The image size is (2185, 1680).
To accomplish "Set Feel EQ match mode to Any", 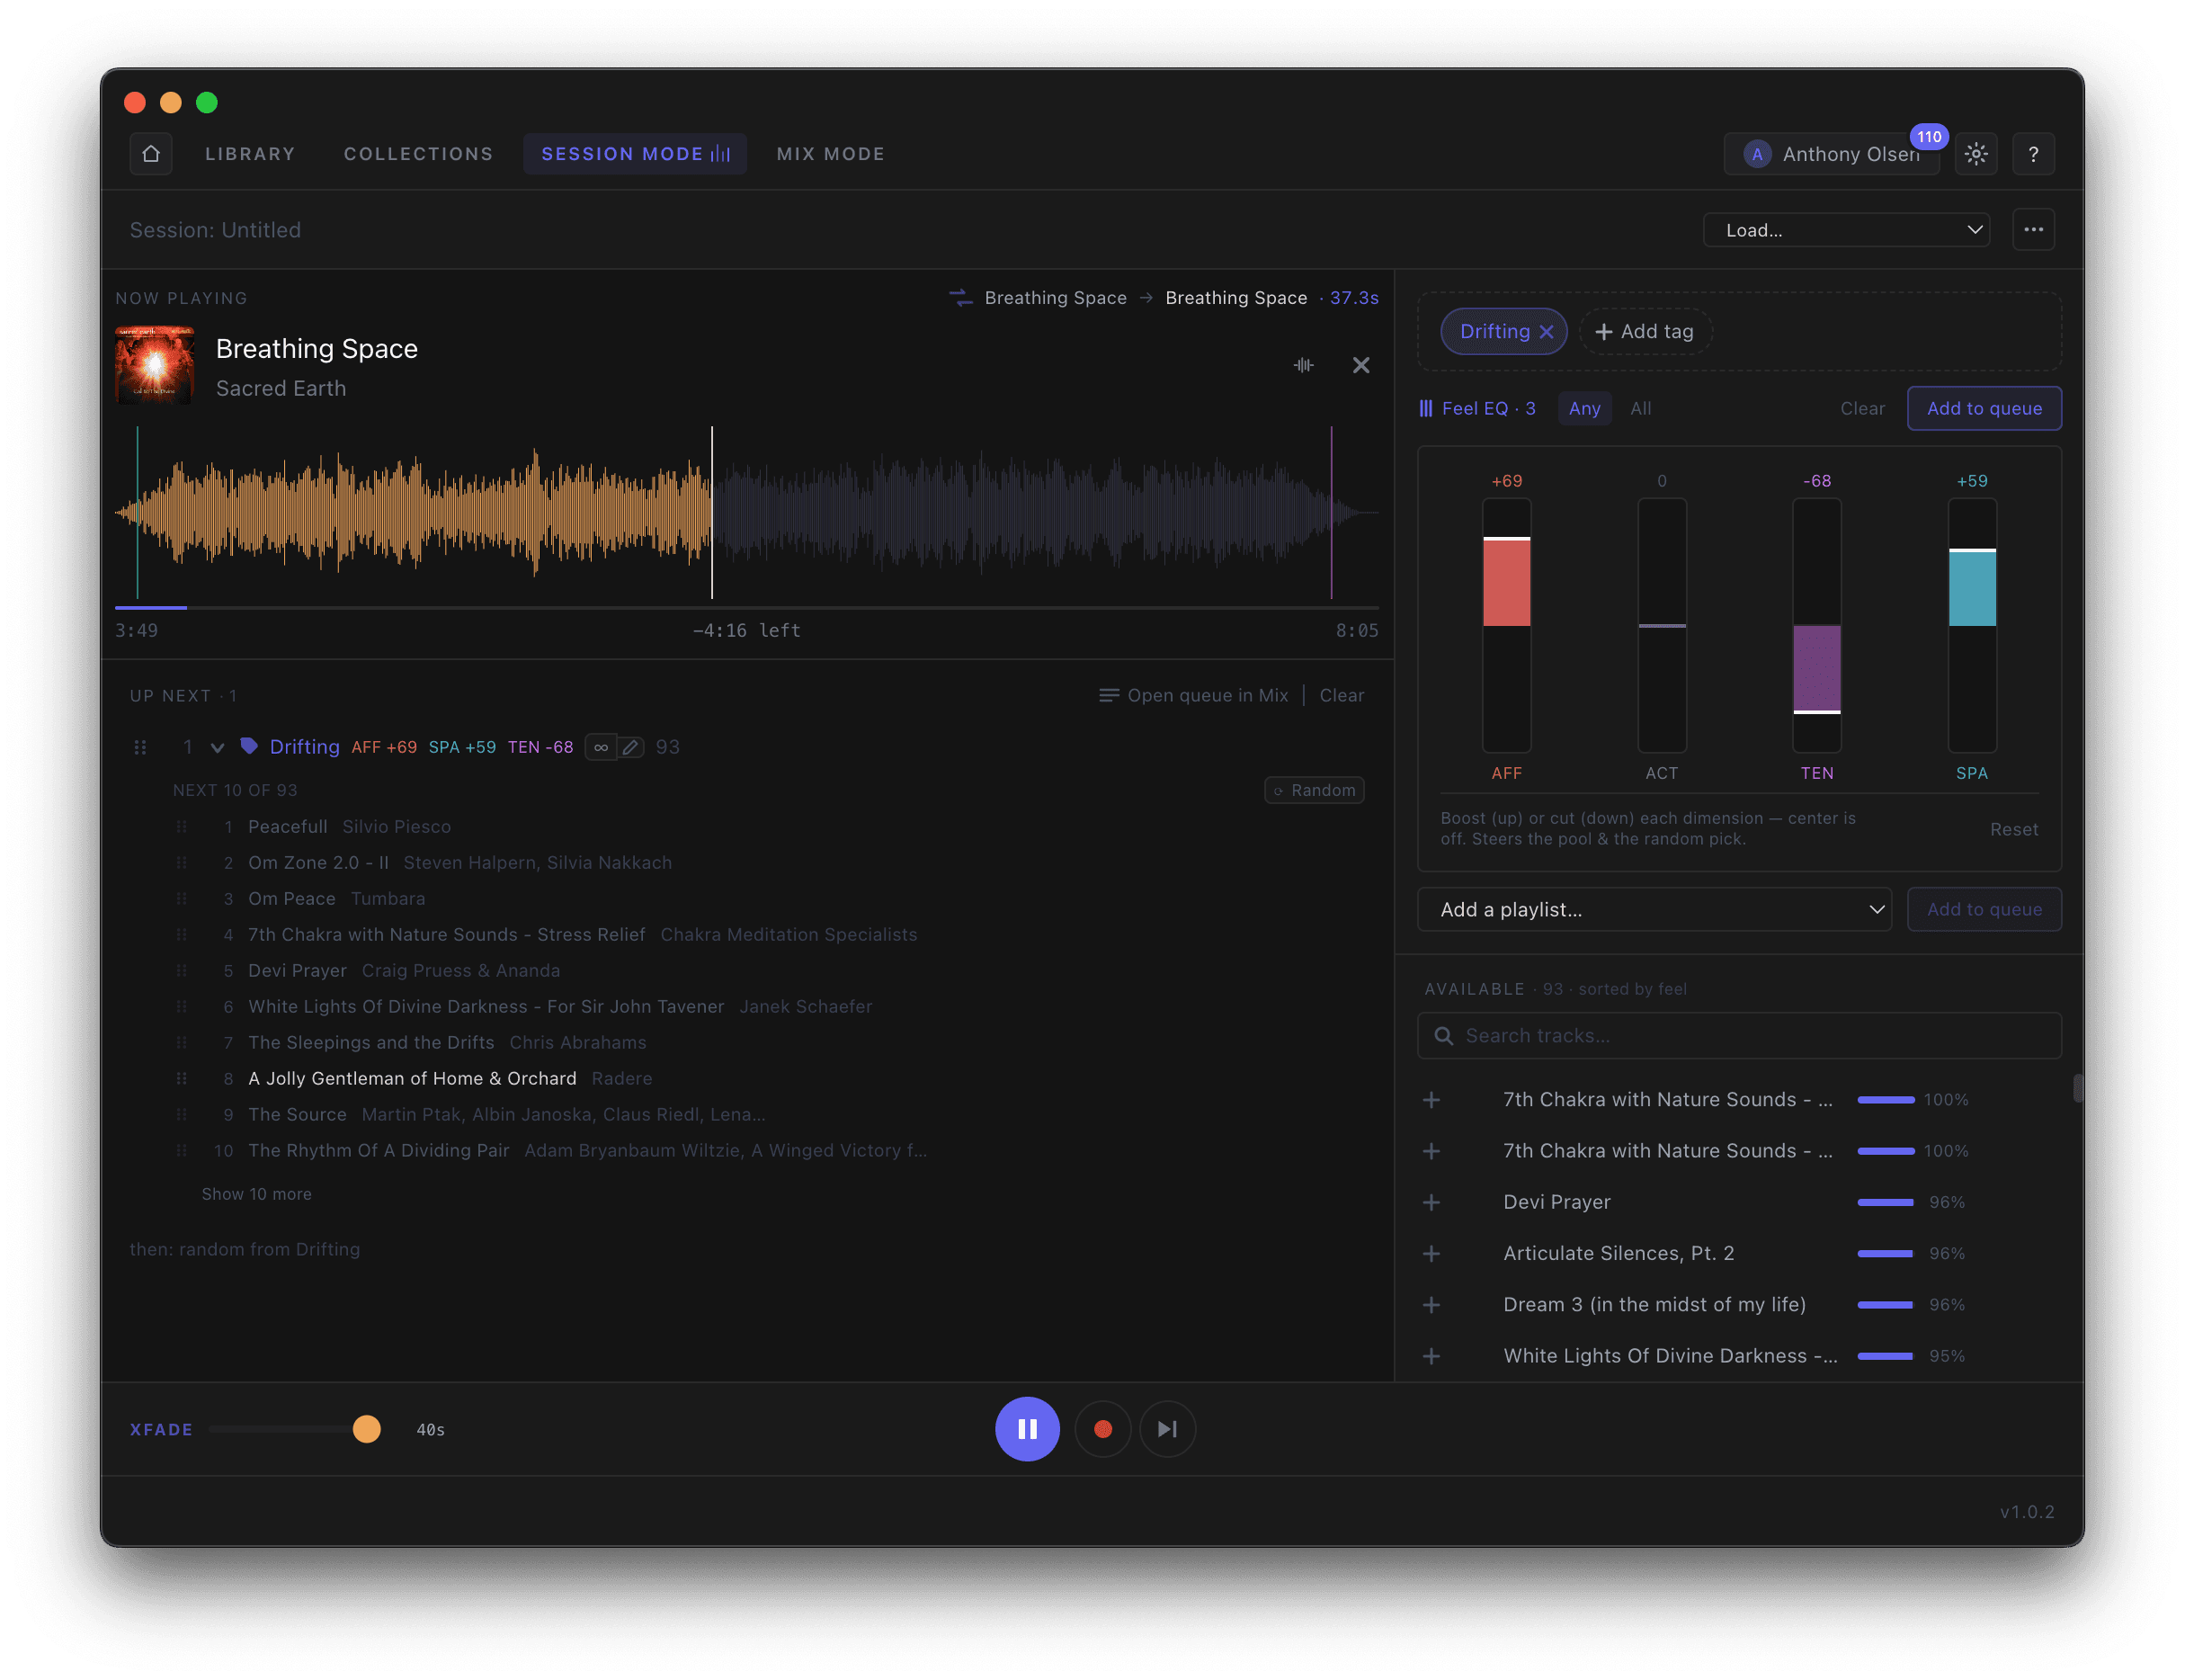I will pyautogui.click(x=1583, y=408).
